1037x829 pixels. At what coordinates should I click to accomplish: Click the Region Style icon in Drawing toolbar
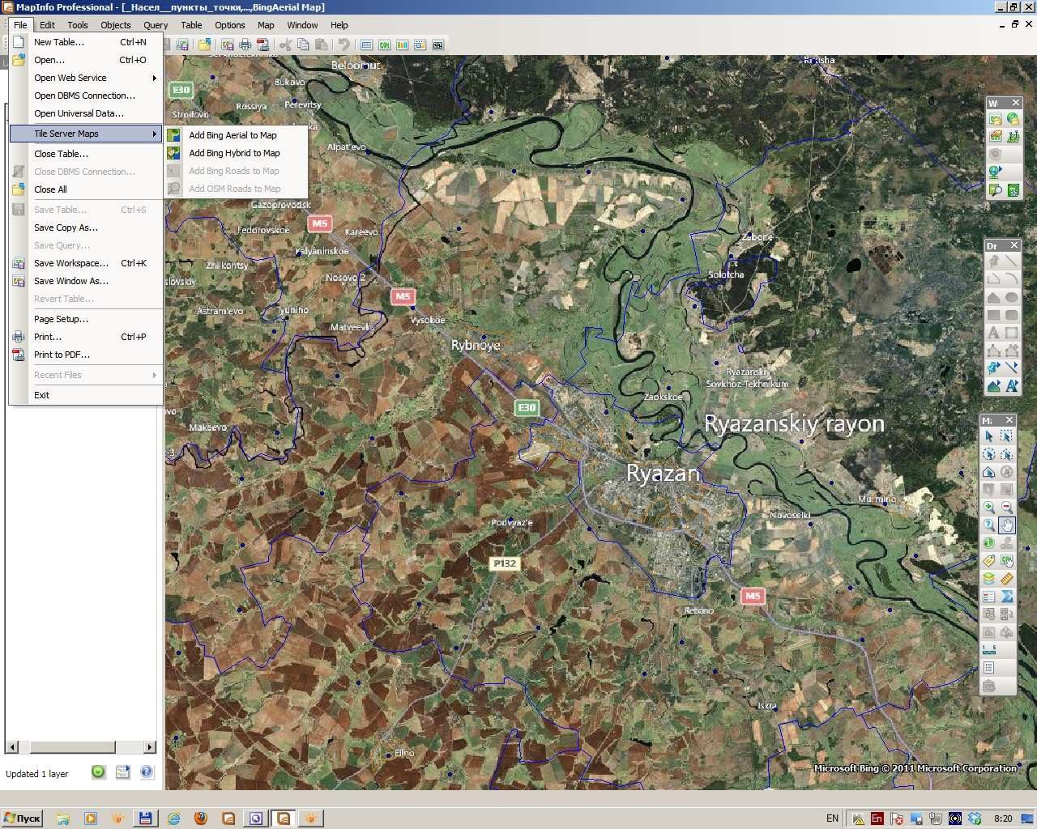(x=994, y=386)
